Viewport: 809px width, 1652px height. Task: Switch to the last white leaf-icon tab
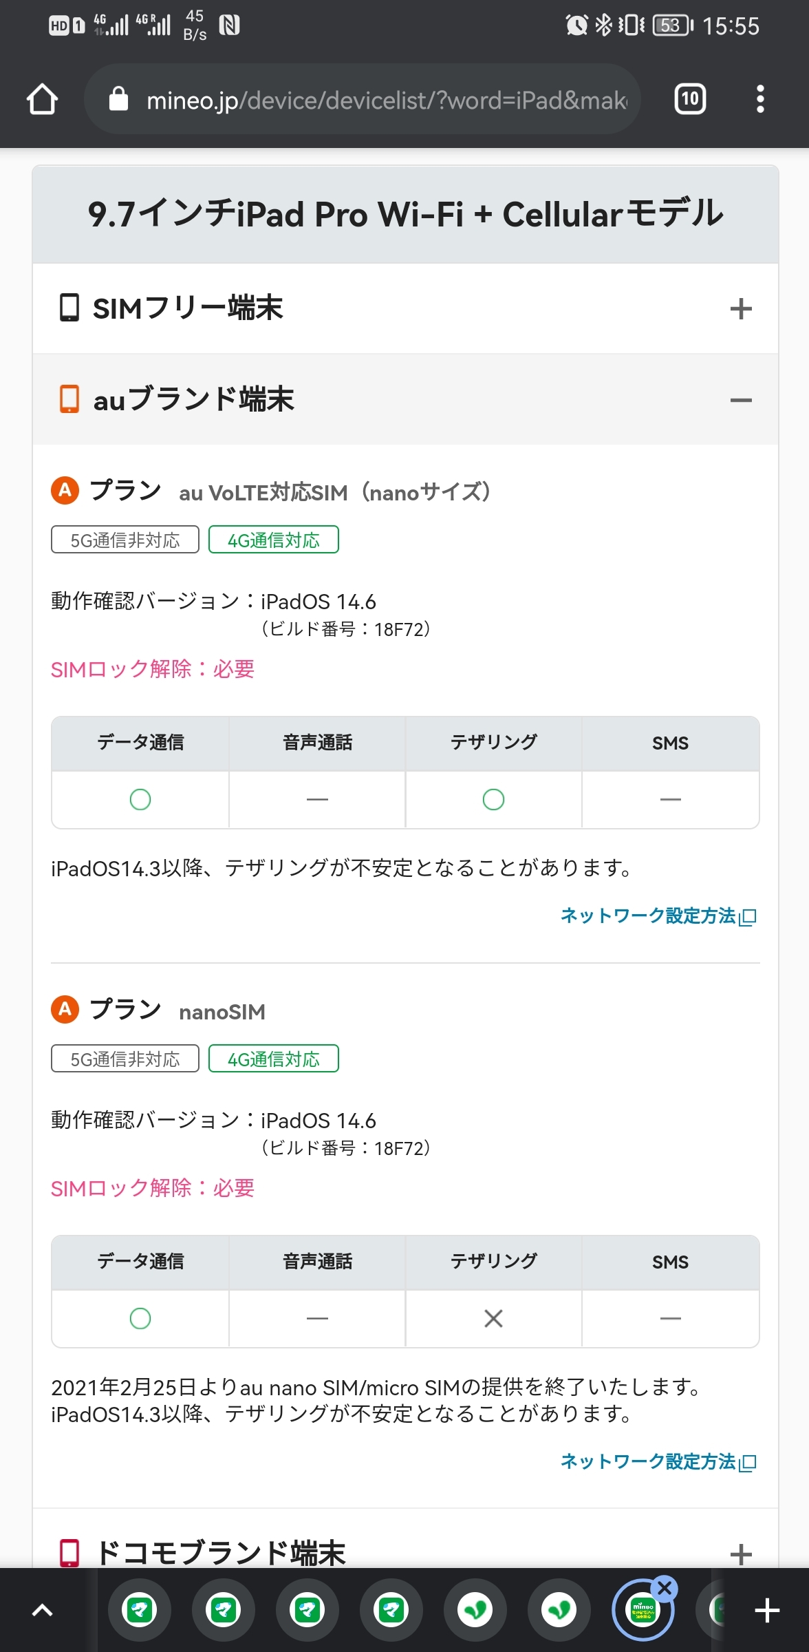[559, 1611]
